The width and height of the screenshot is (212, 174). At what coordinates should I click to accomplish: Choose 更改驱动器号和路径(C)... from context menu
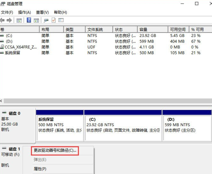55,151
